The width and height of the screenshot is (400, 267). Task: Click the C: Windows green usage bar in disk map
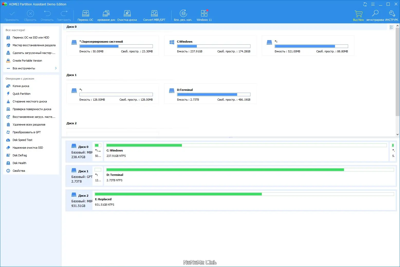(144, 145)
